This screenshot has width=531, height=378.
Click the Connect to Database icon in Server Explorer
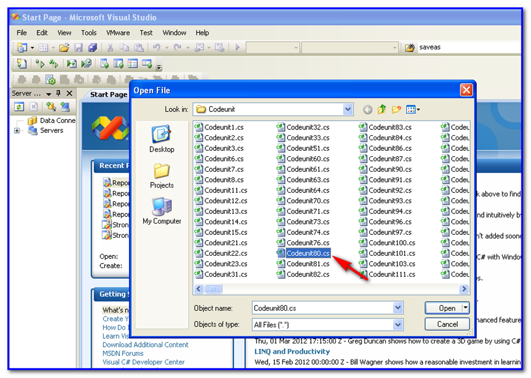(x=51, y=107)
